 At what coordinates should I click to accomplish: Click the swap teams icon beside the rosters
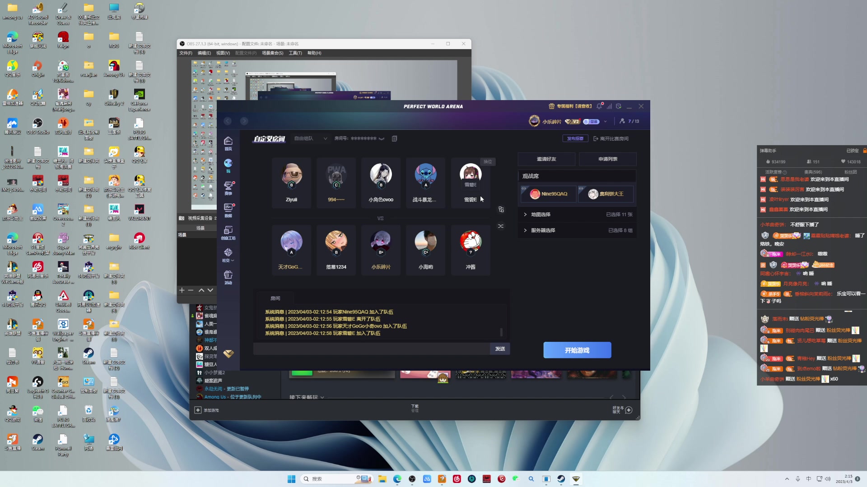pyautogui.click(x=501, y=209)
